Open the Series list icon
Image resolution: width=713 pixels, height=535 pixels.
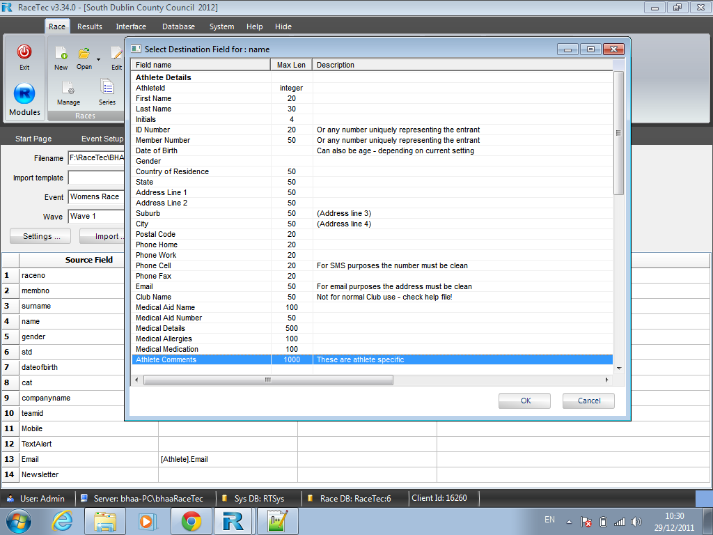point(107,86)
